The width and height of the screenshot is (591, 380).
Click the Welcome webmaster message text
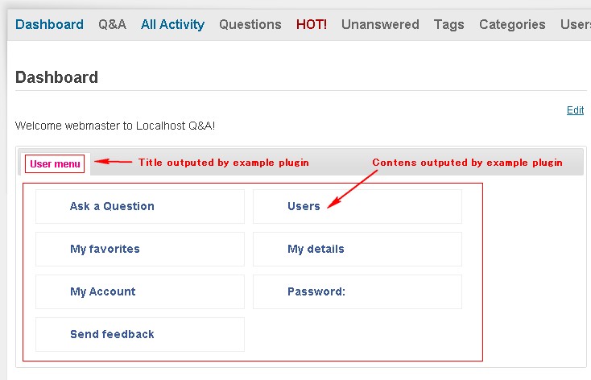pos(115,126)
